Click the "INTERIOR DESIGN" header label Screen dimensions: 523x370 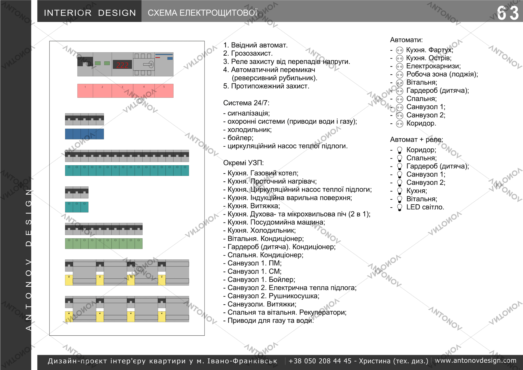[x=90, y=13]
